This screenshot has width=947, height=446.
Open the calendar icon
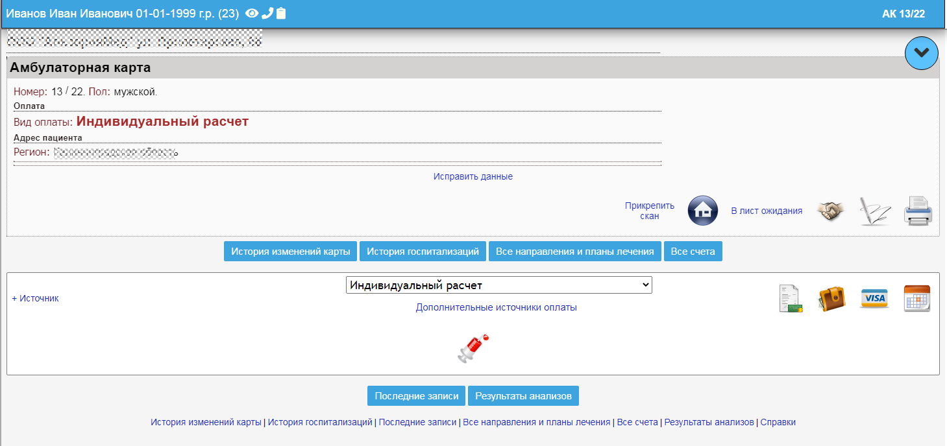[916, 299]
